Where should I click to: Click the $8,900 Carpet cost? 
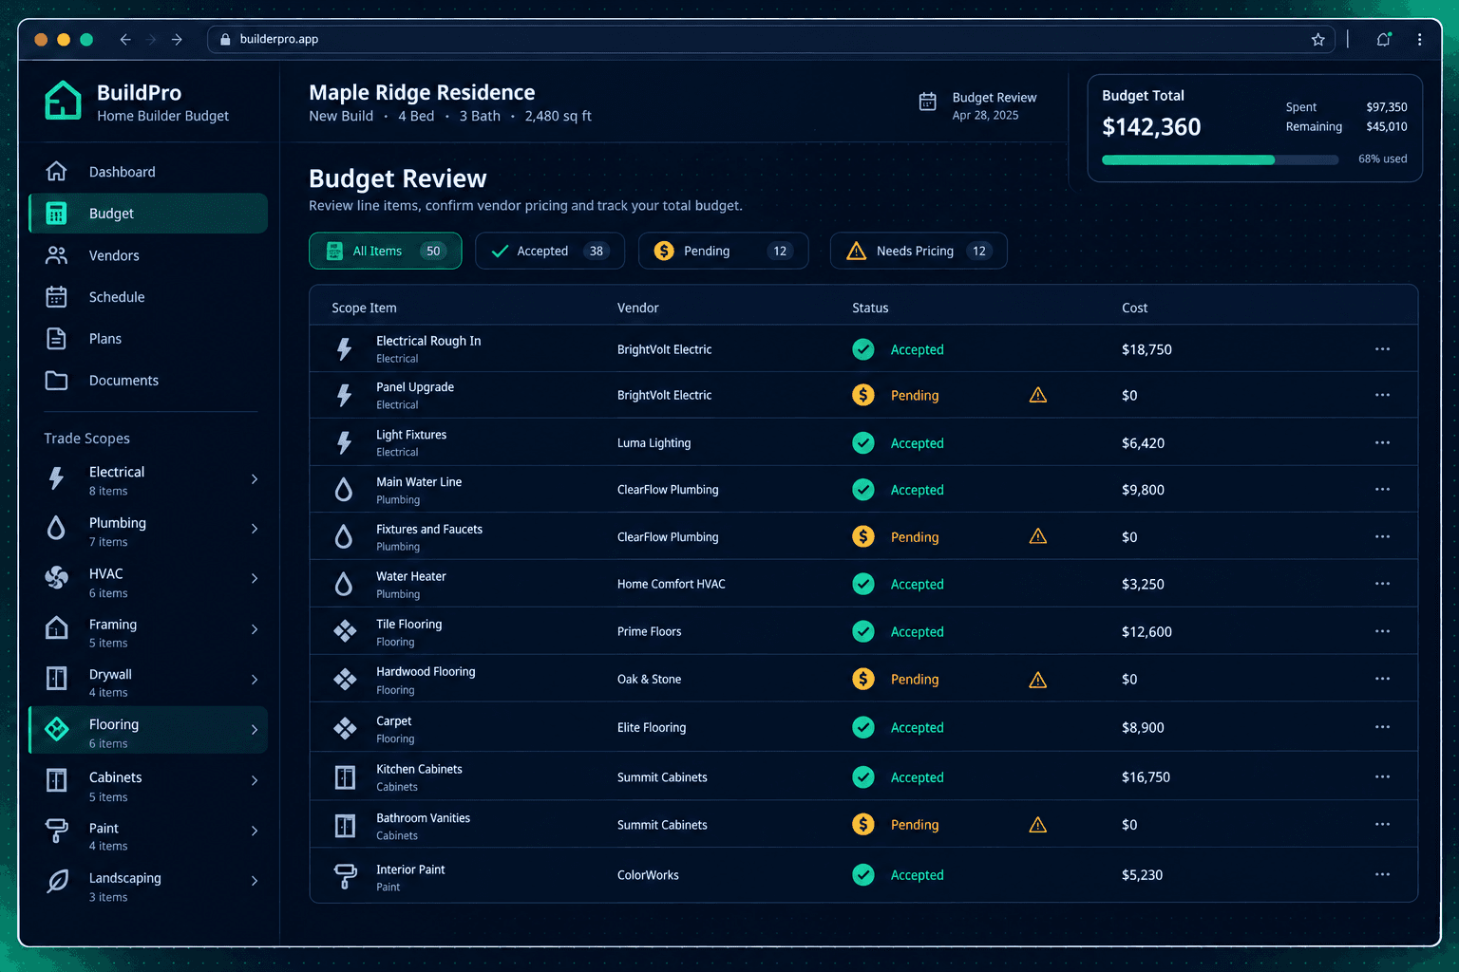pyautogui.click(x=1143, y=728)
